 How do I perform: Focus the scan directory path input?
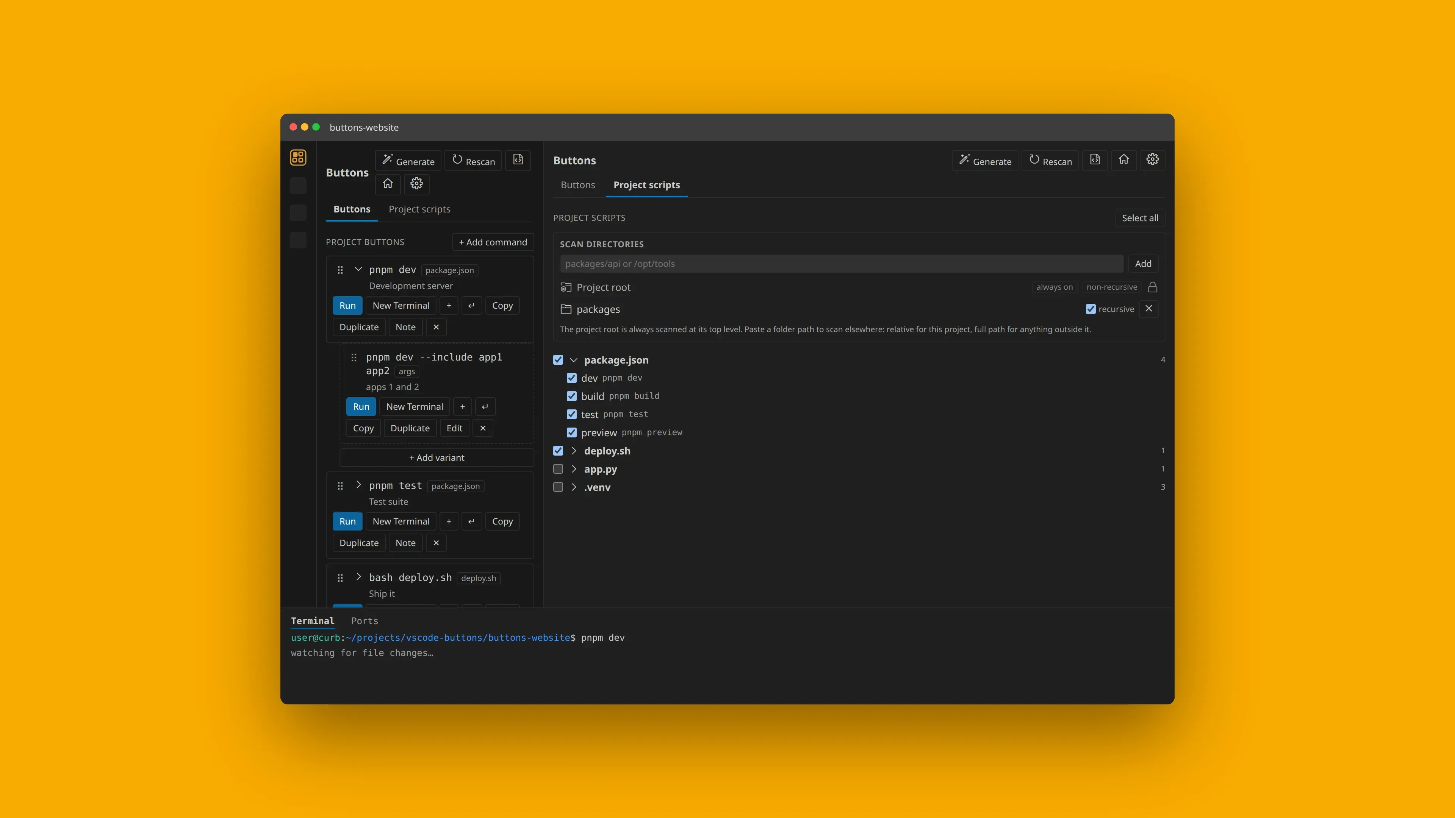point(841,264)
